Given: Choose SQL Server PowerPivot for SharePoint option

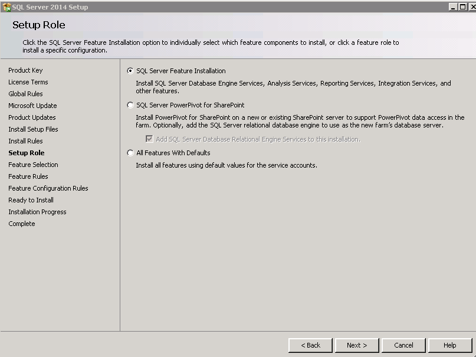Looking at the screenshot, I should click(130, 105).
